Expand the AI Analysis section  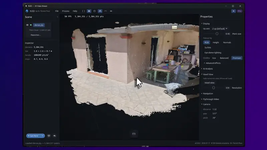tap(207, 69)
